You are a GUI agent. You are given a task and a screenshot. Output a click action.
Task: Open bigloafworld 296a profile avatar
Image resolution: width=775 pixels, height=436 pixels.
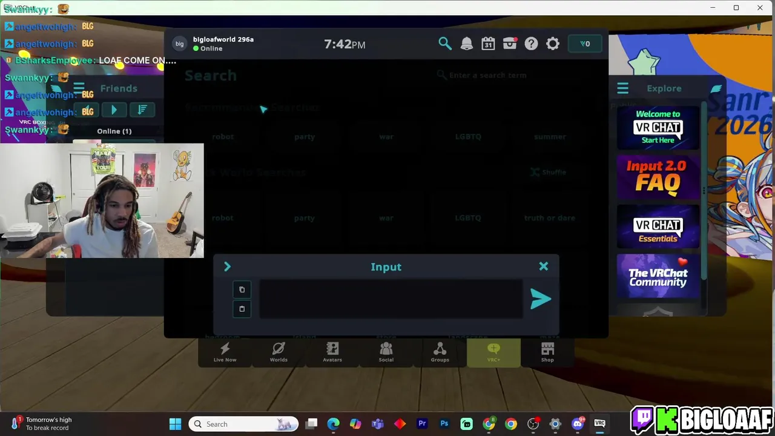pyautogui.click(x=179, y=44)
